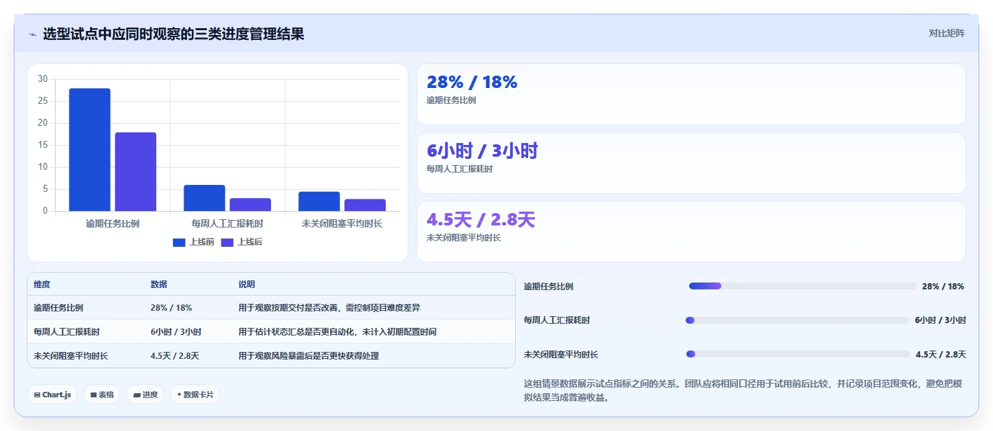Click the 上线前 bar for 未关闭阻塞平均时长
Viewport: 993px width, 431px height.
(319, 201)
